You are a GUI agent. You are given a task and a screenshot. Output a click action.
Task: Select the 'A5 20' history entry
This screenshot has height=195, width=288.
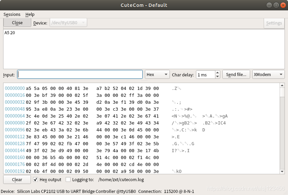pos(9,33)
